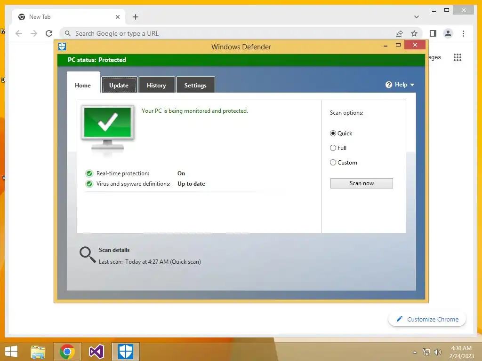Click the Chrome taskbar icon
482x361 pixels.
(67, 352)
